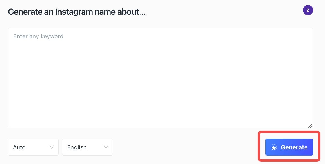Viewport: 325px width, 164px height.
Task: Click inside the empty keyword box center
Action: click(161, 78)
